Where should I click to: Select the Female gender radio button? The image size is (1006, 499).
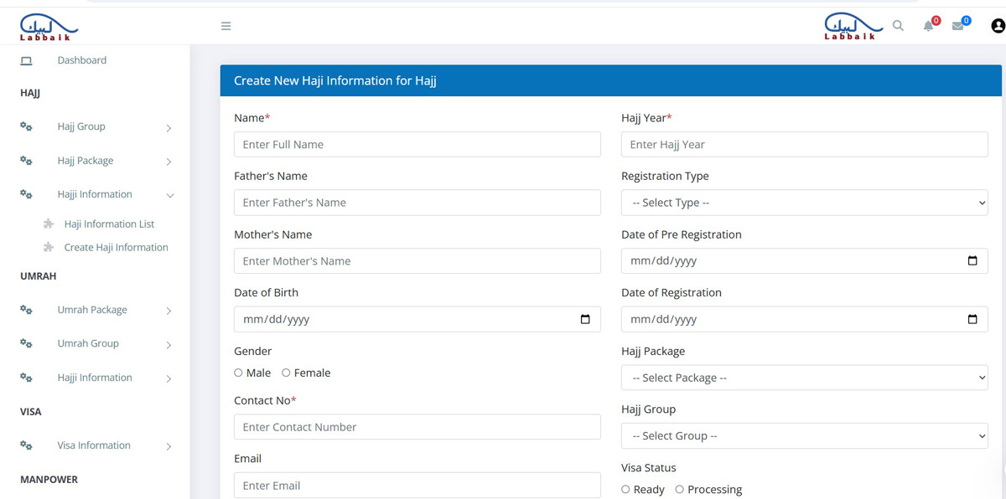coord(286,373)
